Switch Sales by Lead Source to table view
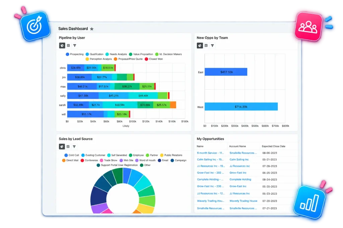The width and height of the screenshot is (343, 228). 68,147
